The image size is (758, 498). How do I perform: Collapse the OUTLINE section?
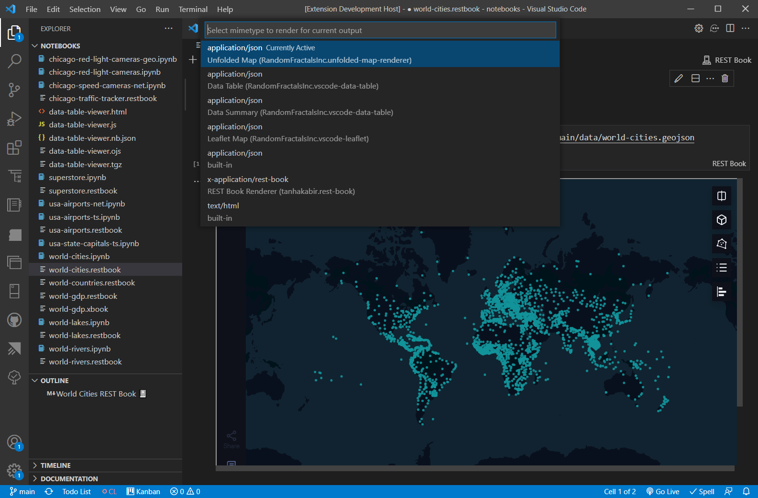105,381
